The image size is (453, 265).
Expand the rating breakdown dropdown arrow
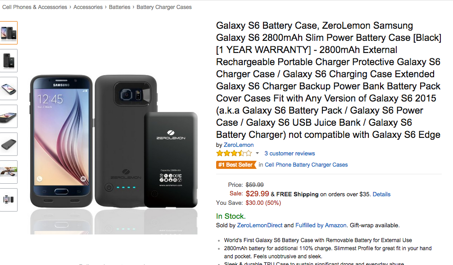258,154
